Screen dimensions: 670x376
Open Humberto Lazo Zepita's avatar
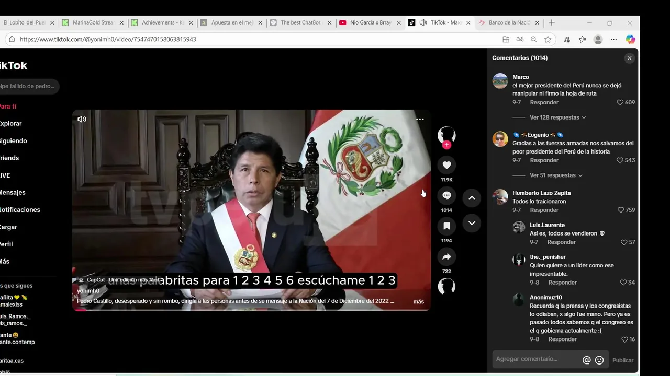(500, 197)
